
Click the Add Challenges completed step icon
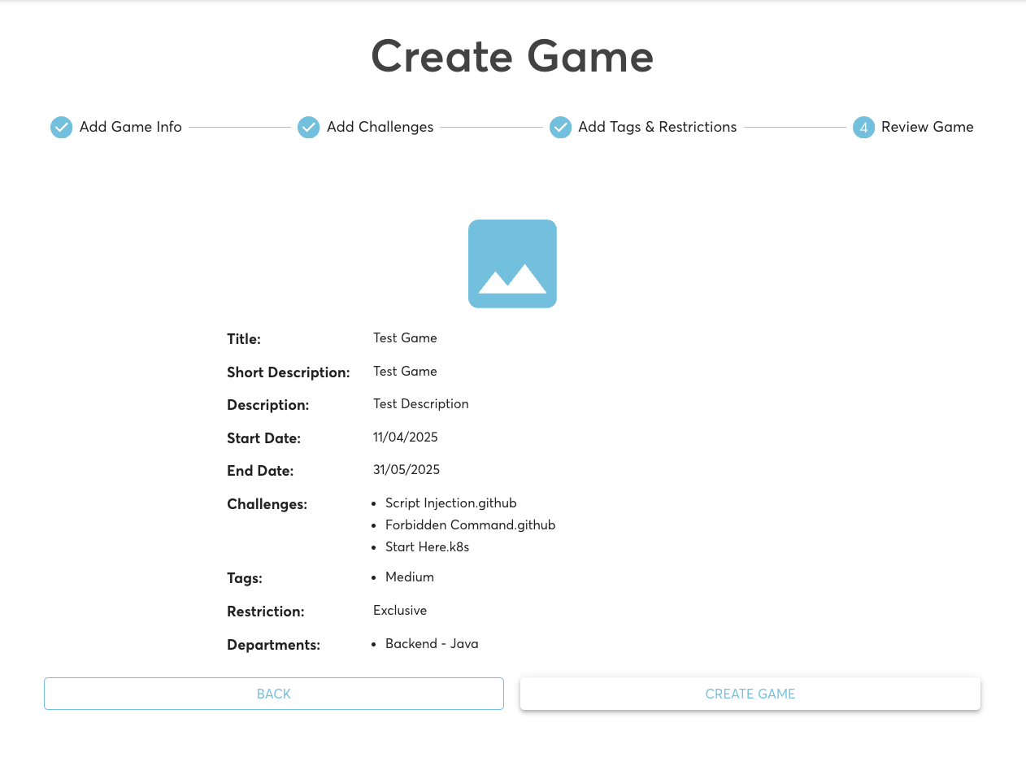pyautogui.click(x=308, y=127)
